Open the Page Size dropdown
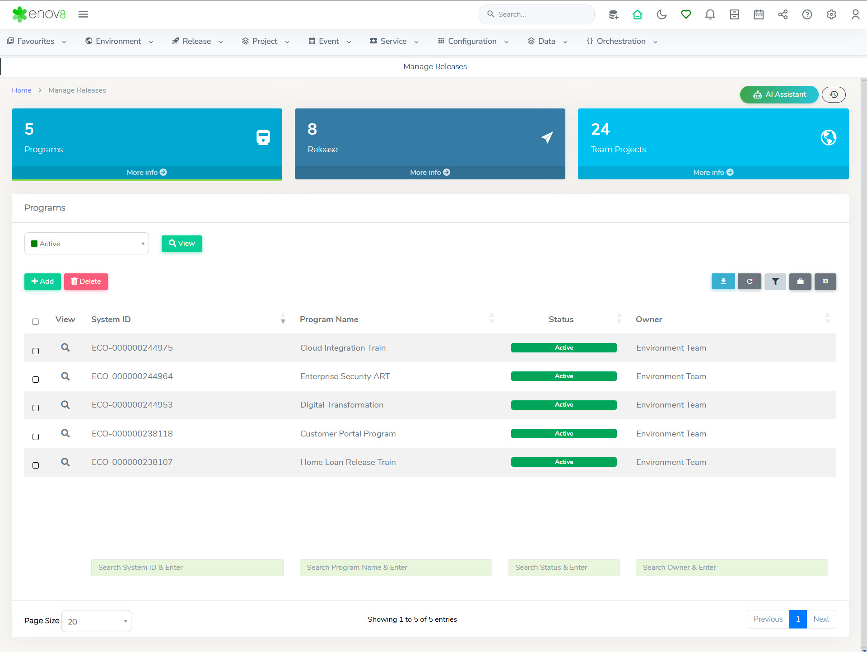 (96, 621)
